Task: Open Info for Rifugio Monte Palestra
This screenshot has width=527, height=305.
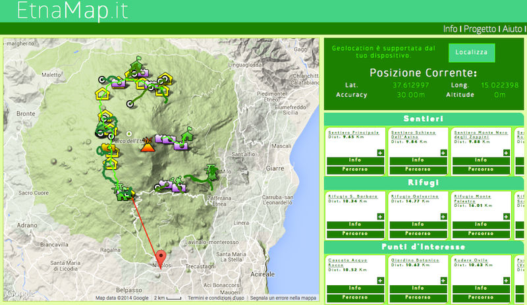Action: [x=481, y=224]
